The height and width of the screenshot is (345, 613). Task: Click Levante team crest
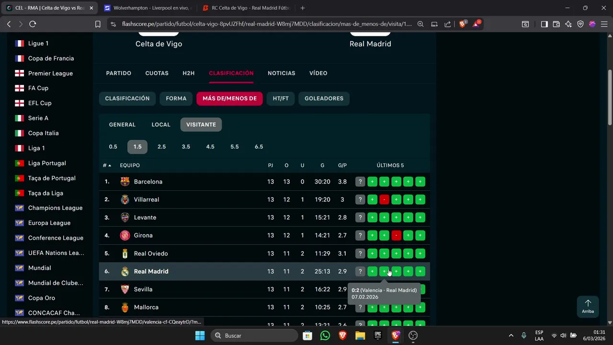click(125, 218)
